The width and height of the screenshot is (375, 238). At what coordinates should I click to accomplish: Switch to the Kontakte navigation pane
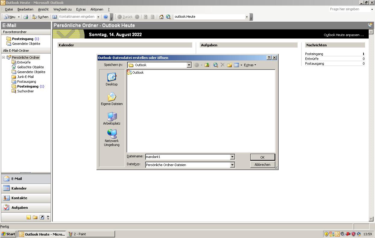26,198
